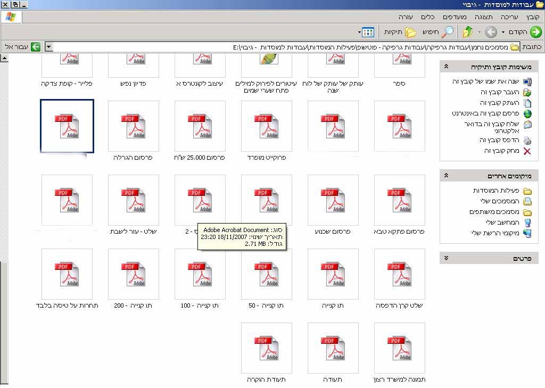Screen dimensions: 545x388
Task: Open פעילות המוסדות folder link
Action: tap(496, 191)
